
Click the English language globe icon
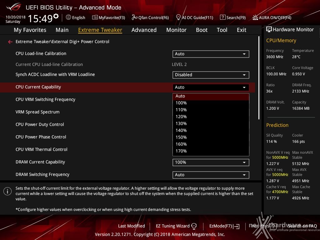click(x=68, y=17)
